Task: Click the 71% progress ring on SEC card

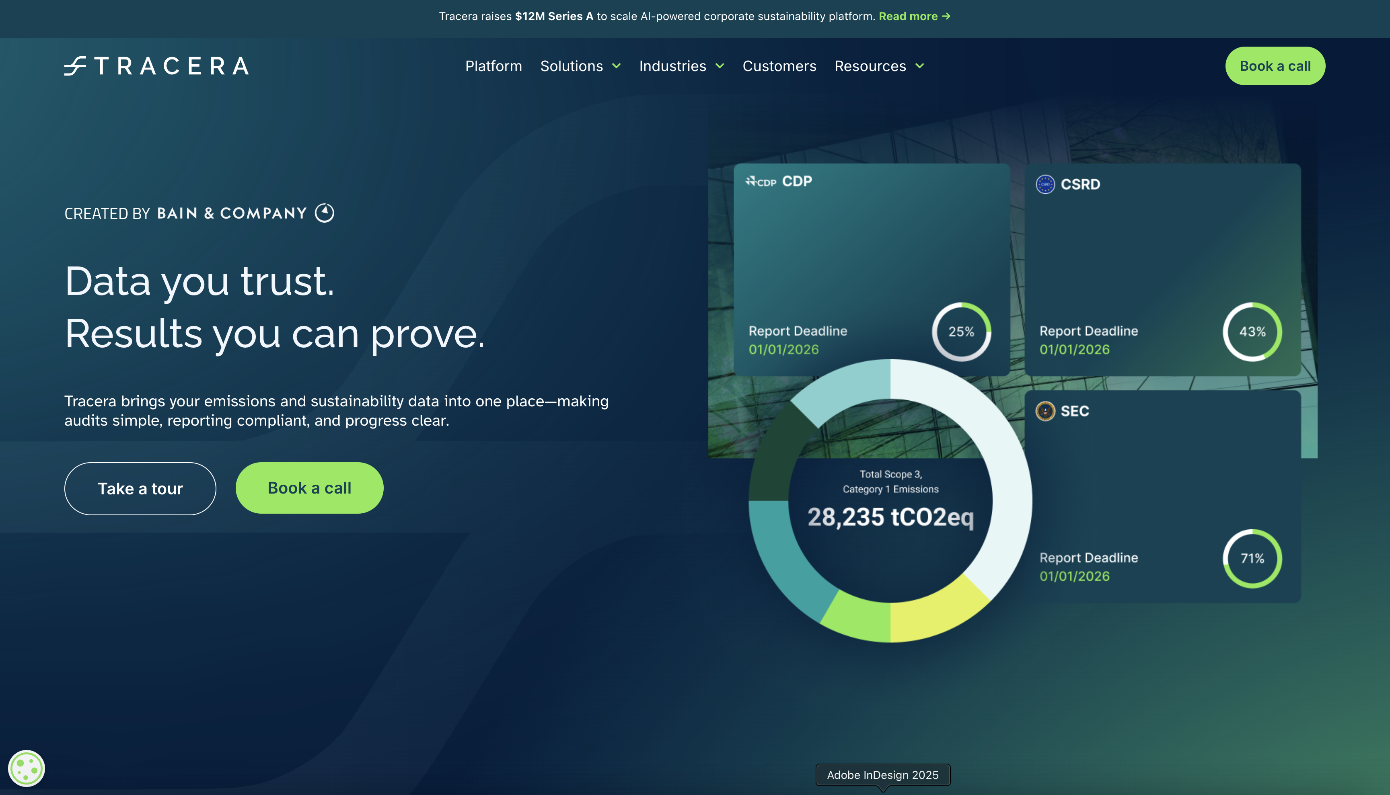Action: pos(1253,558)
